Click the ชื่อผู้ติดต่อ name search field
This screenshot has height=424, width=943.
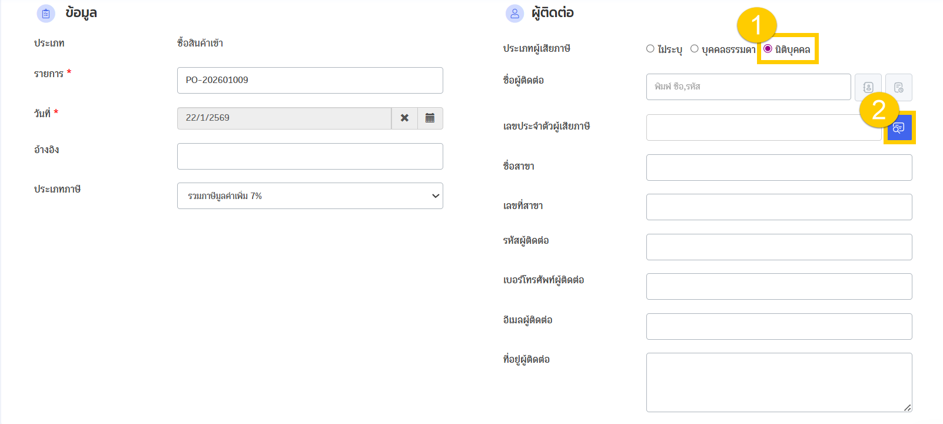(748, 87)
